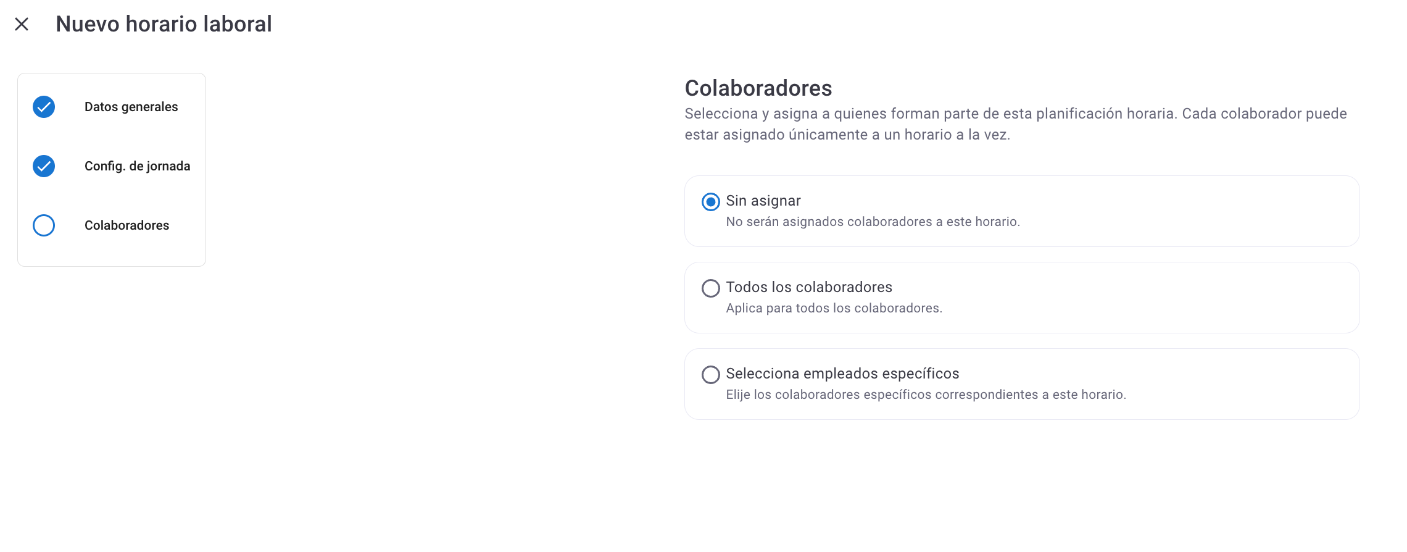This screenshot has width=1407, height=552.
Task: Enable the Selecciona empleados específicos radio button
Action: coord(711,375)
